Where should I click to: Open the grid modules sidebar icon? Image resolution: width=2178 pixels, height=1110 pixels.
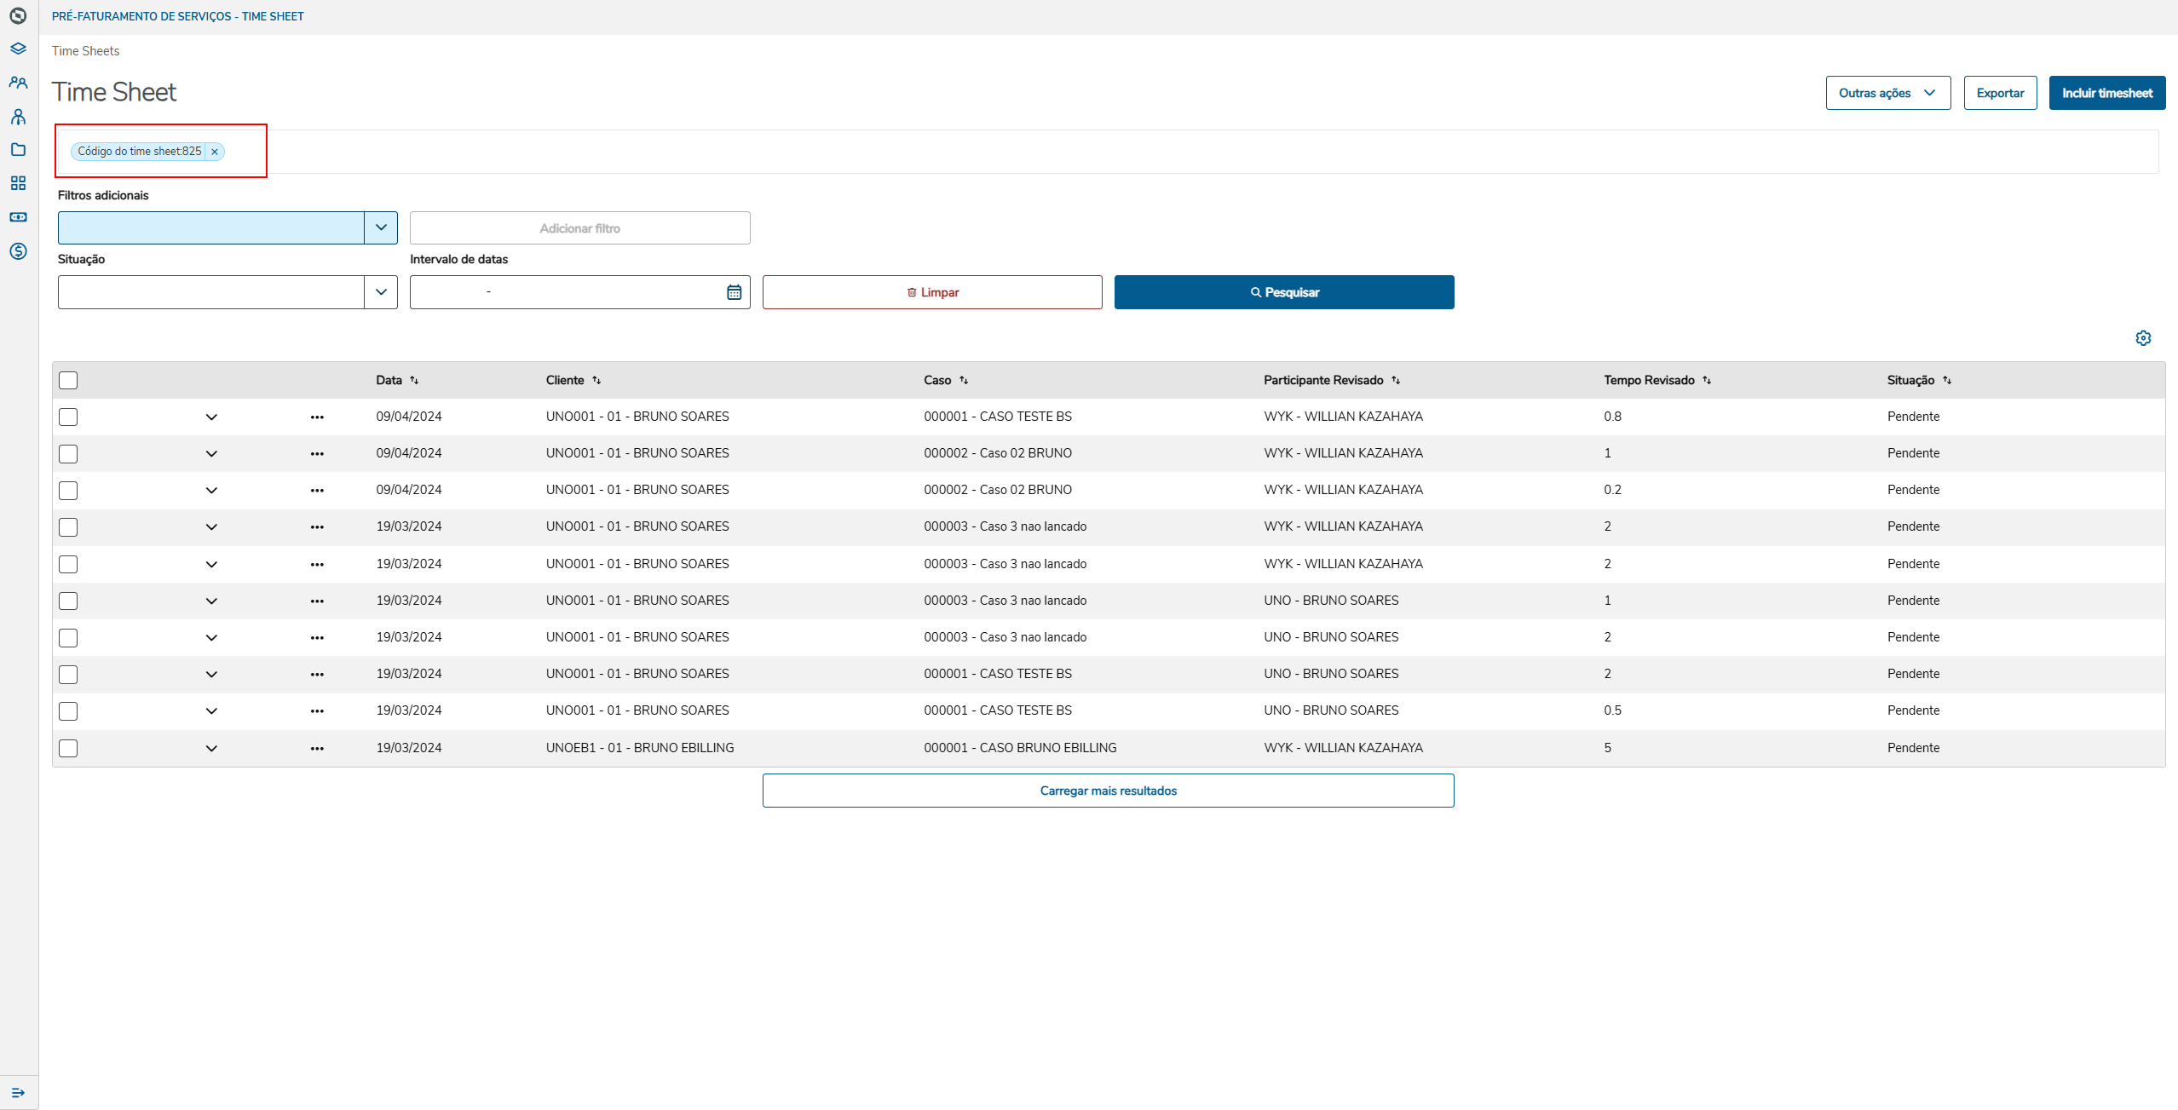(x=18, y=183)
